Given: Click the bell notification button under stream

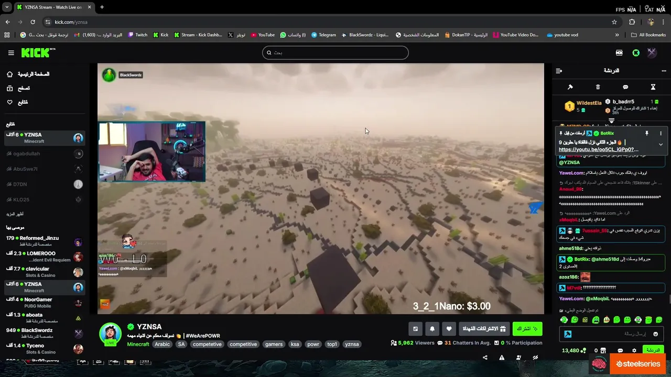Looking at the screenshot, I should [432, 329].
